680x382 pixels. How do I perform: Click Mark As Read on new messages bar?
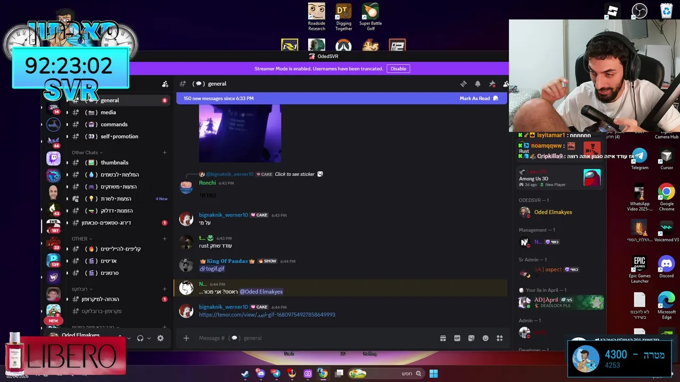(479, 98)
